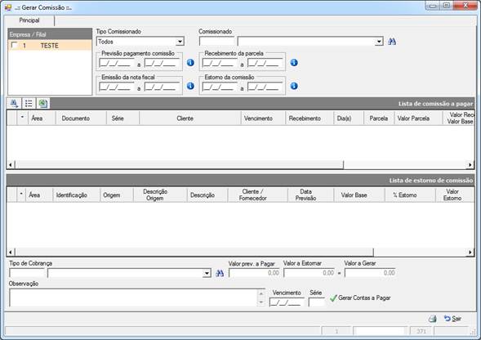Screen dimensions: 481x340
Task: Click the Cliente / Fornecedor column header
Action: point(258,195)
